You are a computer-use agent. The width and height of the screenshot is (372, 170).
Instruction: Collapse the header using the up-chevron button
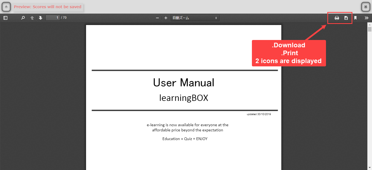click(6, 7)
